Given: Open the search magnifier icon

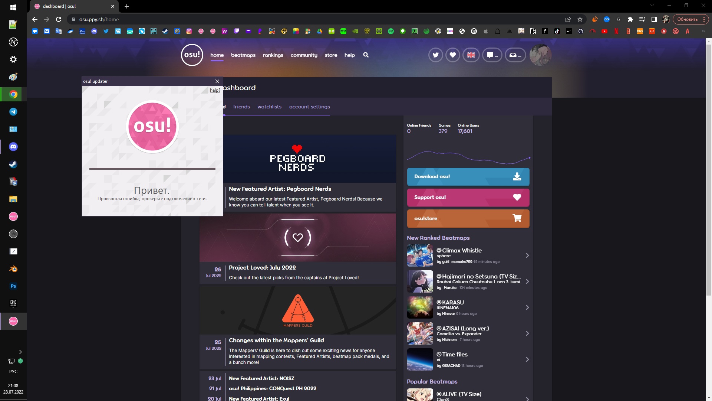Looking at the screenshot, I should tap(366, 55).
